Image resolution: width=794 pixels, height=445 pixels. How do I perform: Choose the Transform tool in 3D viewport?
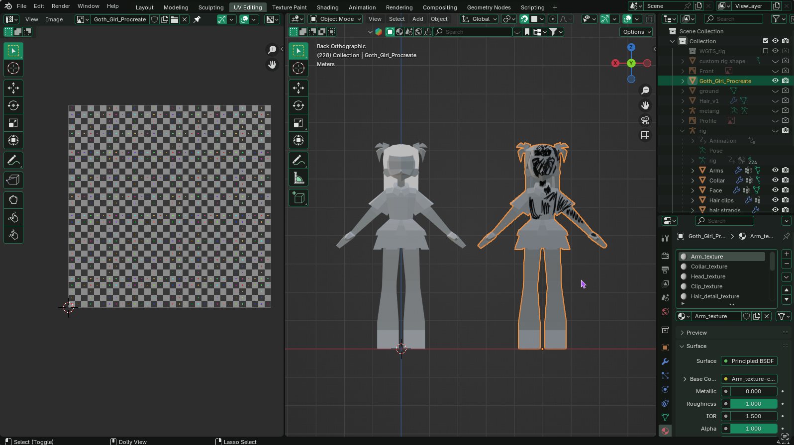[298, 140]
